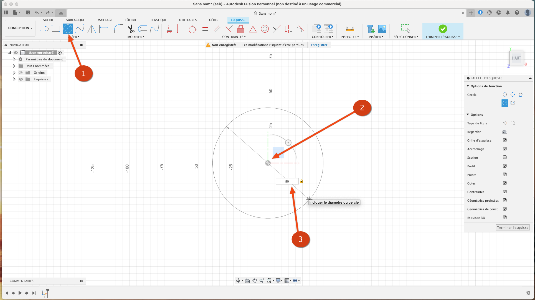The image size is (535, 300).
Task: Click the trim scissors tool
Action: (x=131, y=29)
